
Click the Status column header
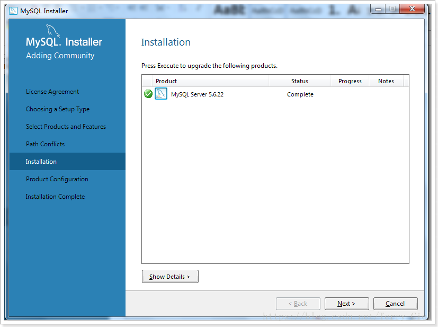click(x=300, y=81)
